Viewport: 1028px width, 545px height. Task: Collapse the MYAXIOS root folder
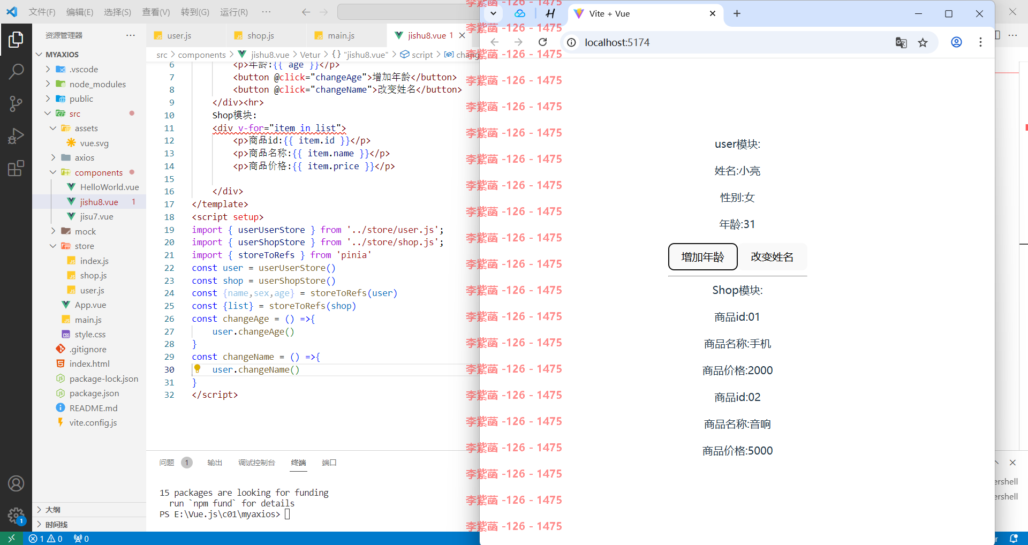pyautogui.click(x=39, y=55)
